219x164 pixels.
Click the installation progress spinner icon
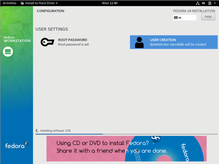(37, 131)
